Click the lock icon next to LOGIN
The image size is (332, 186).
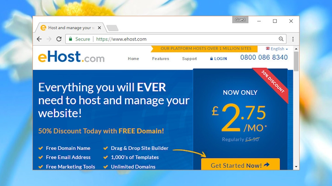click(x=211, y=58)
